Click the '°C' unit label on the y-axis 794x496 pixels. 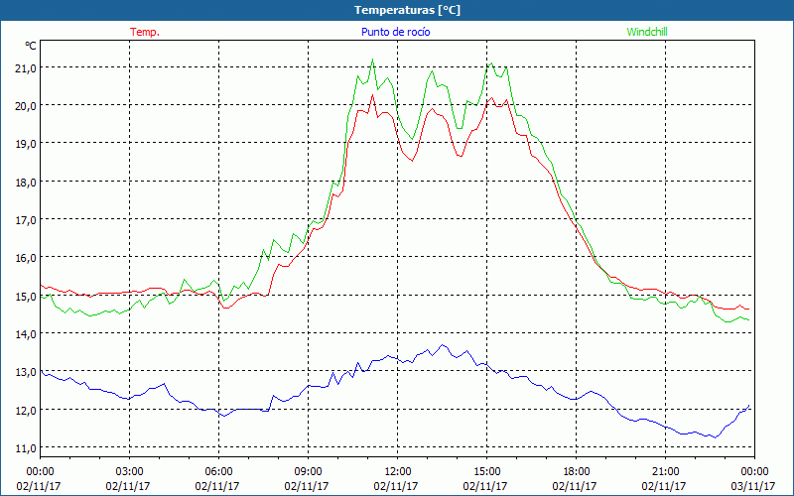point(31,46)
